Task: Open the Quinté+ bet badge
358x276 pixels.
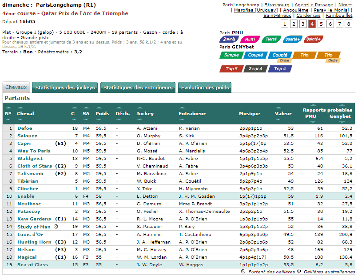Action: pyautogui.click(x=314, y=39)
